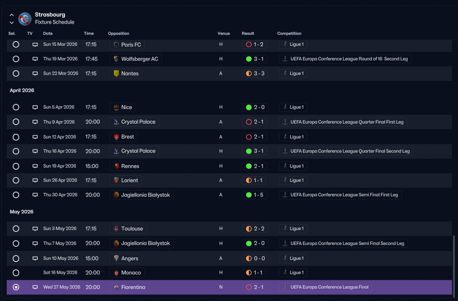The width and height of the screenshot is (458, 301).
Task: Click the Crystal Palace badge on 16 Apr fixture
Action: (116, 151)
